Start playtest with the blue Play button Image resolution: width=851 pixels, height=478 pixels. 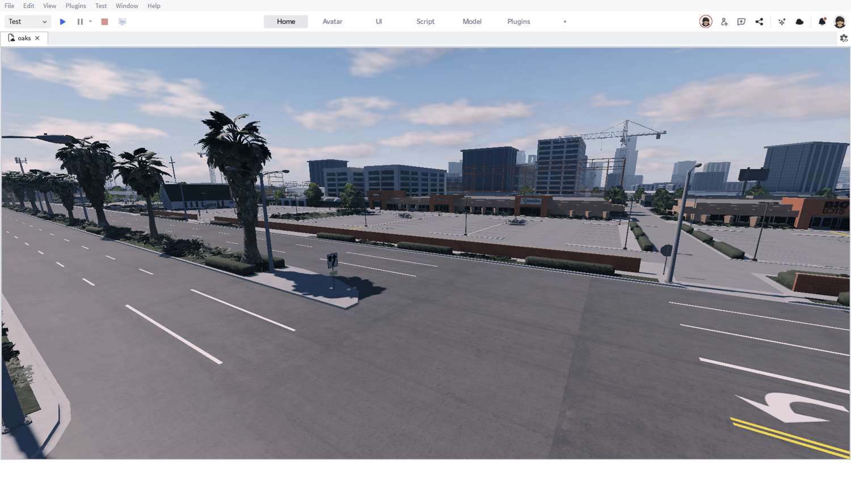pyautogui.click(x=63, y=22)
